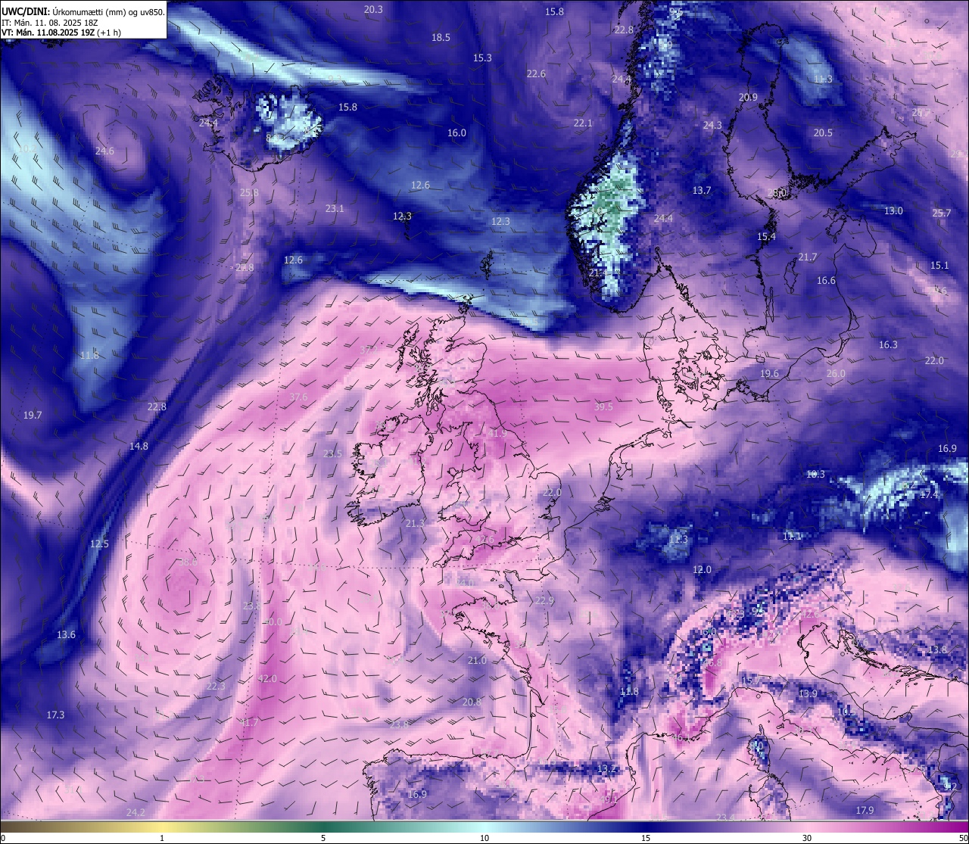Click the 20.9 value label

coord(748,98)
